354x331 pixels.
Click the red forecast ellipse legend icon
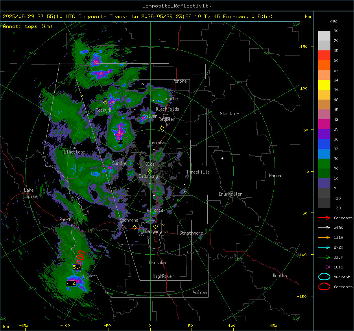(324, 287)
